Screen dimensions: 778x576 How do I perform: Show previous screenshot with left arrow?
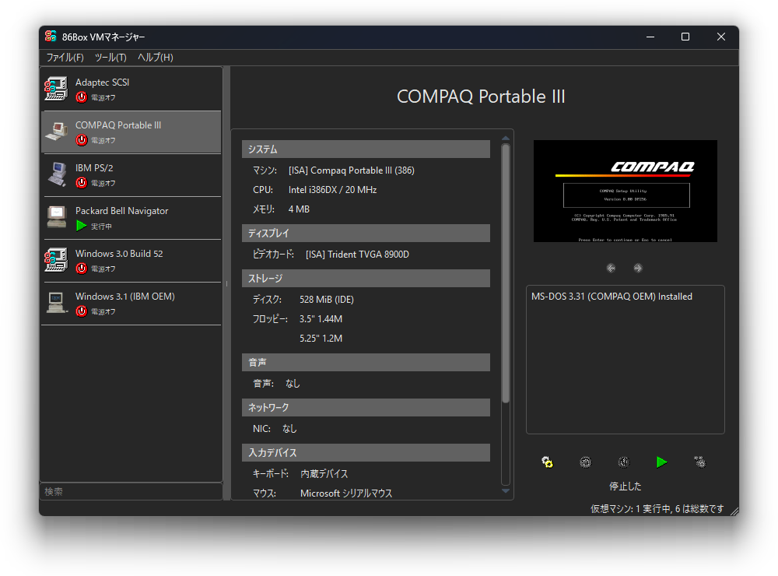coord(611,268)
